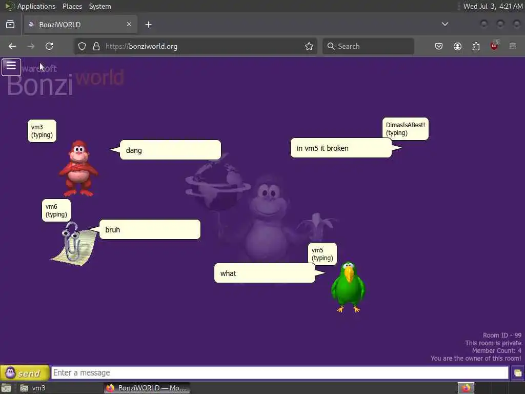Go forward in browser history

tap(31, 46)
